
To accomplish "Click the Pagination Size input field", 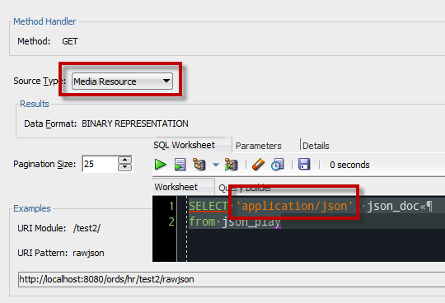I will pos(100,164).
